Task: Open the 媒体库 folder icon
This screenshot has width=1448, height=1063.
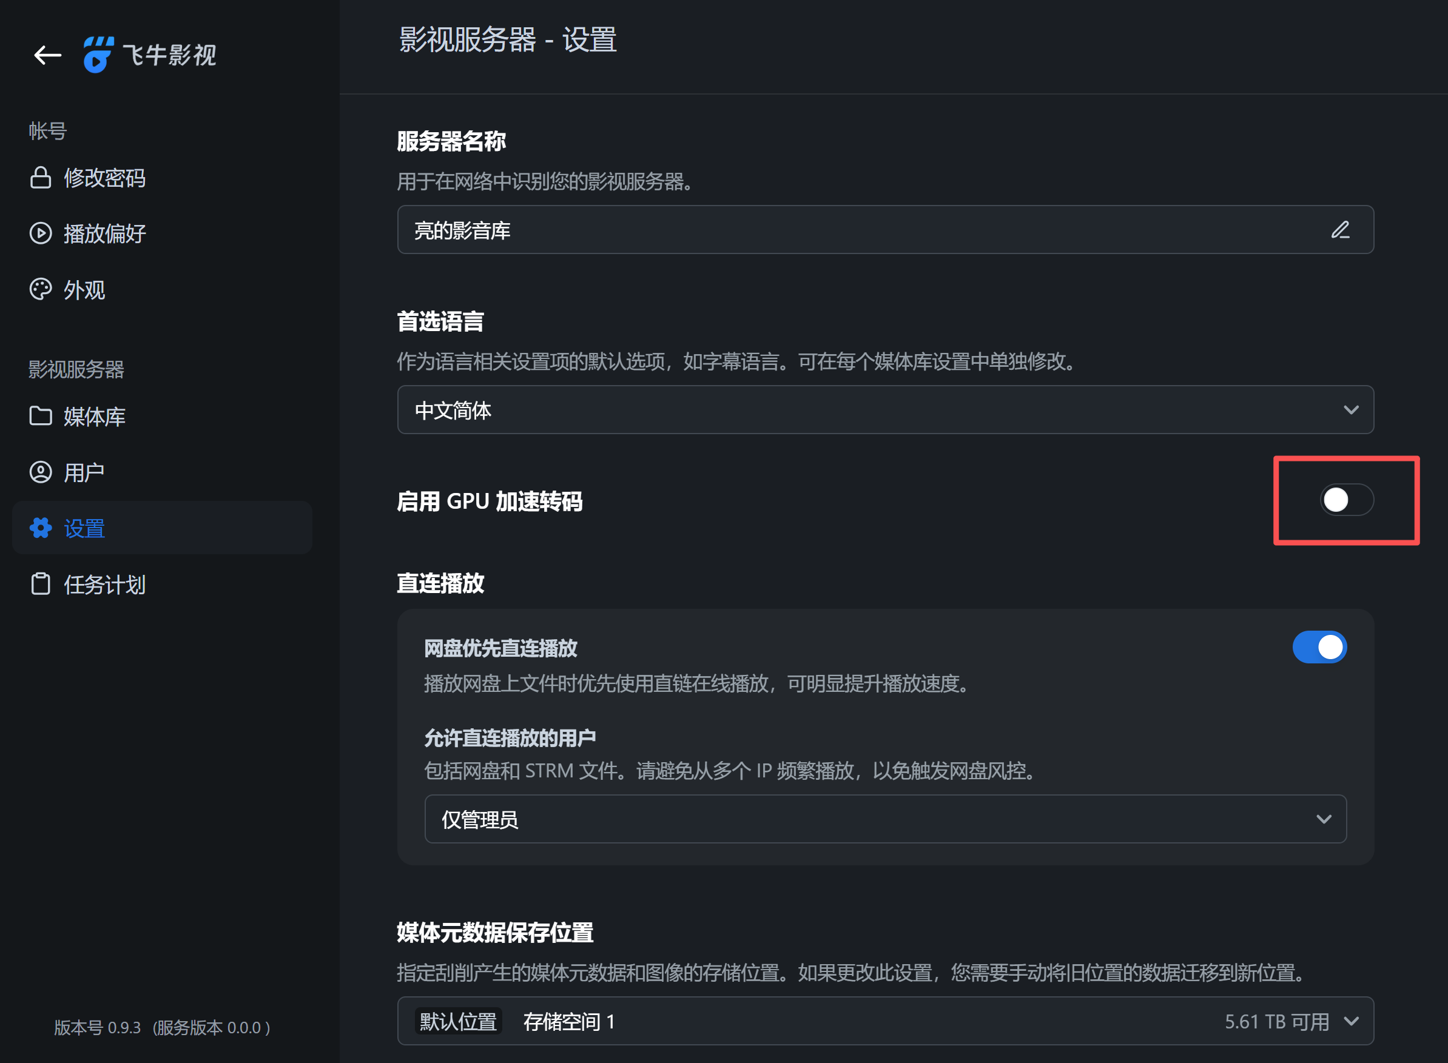Action: [41, 415]
